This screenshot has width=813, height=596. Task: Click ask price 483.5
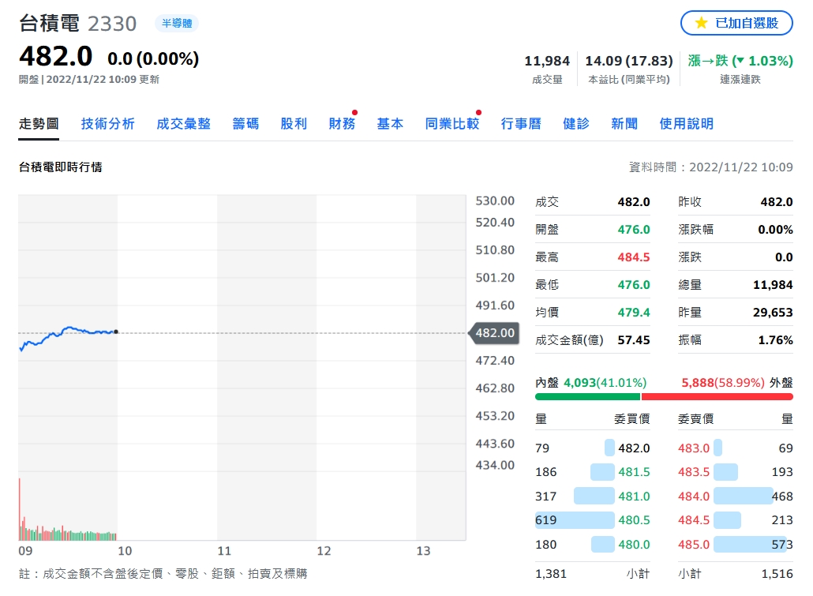(x=694, y=471)
